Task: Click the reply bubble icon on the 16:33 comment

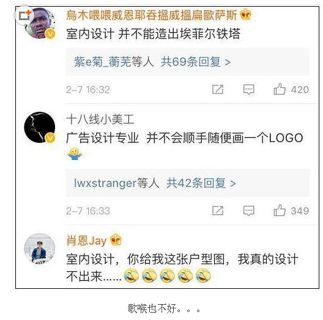Action: [248, 211]
